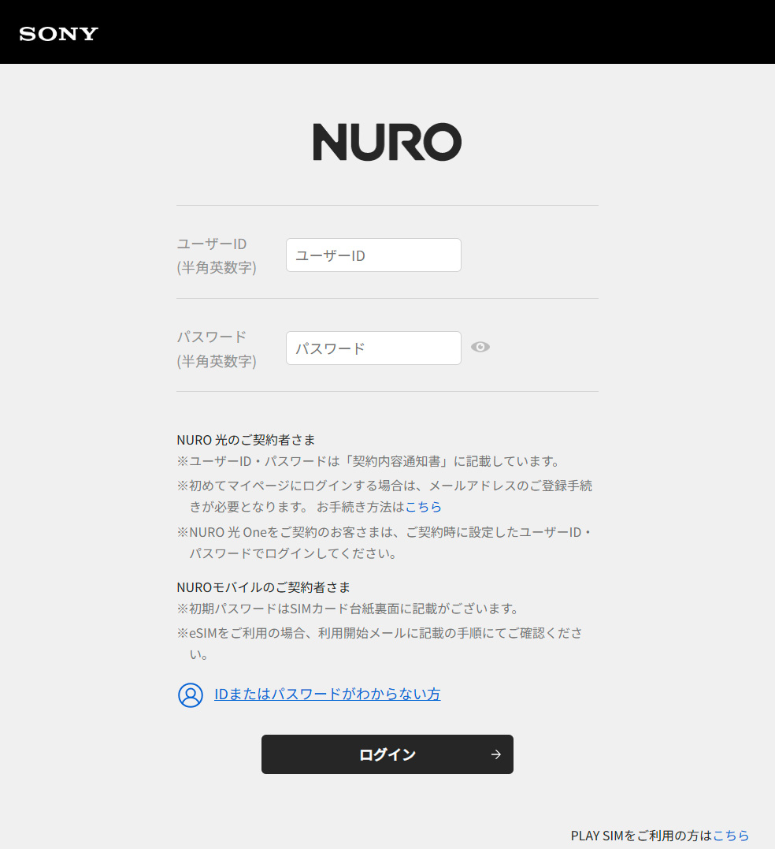
Task: Click the NURO 光のご契約者さま heading
Action: 246,440
